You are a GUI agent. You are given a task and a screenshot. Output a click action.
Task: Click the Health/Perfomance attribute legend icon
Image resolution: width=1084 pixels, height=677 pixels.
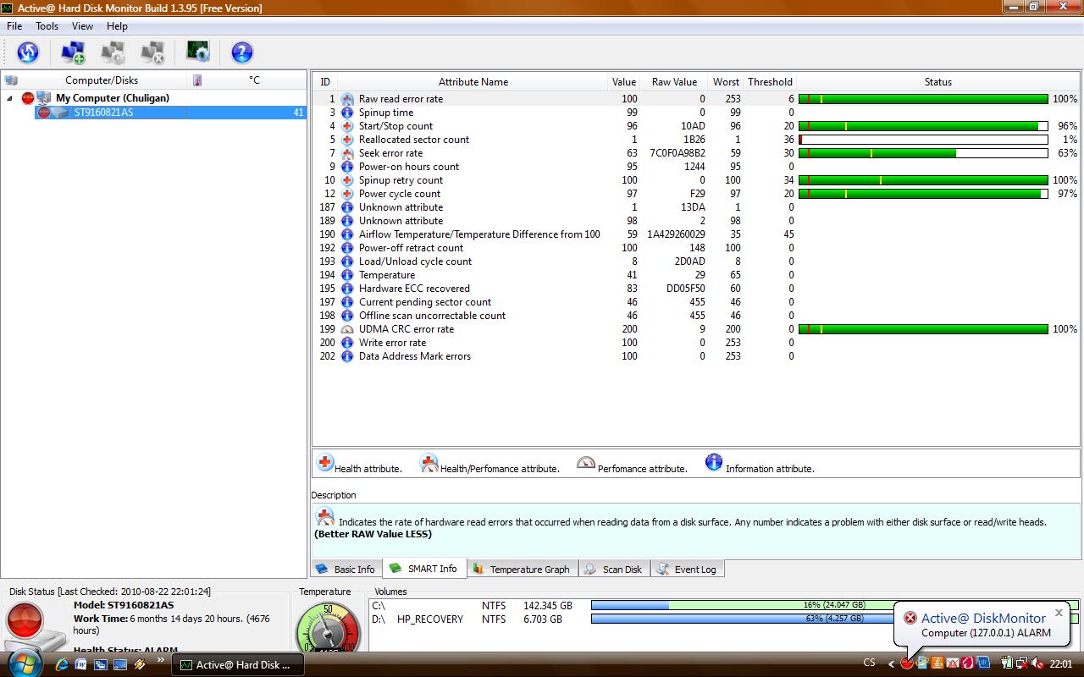(x=429, y=462)
